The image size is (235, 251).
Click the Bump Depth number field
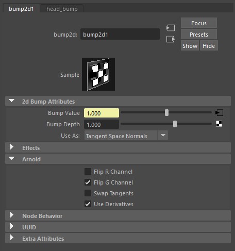[102, 124]
